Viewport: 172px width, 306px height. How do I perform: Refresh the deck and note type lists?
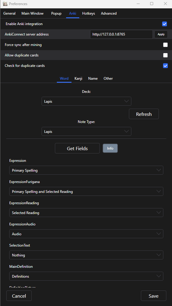(144, 114)
